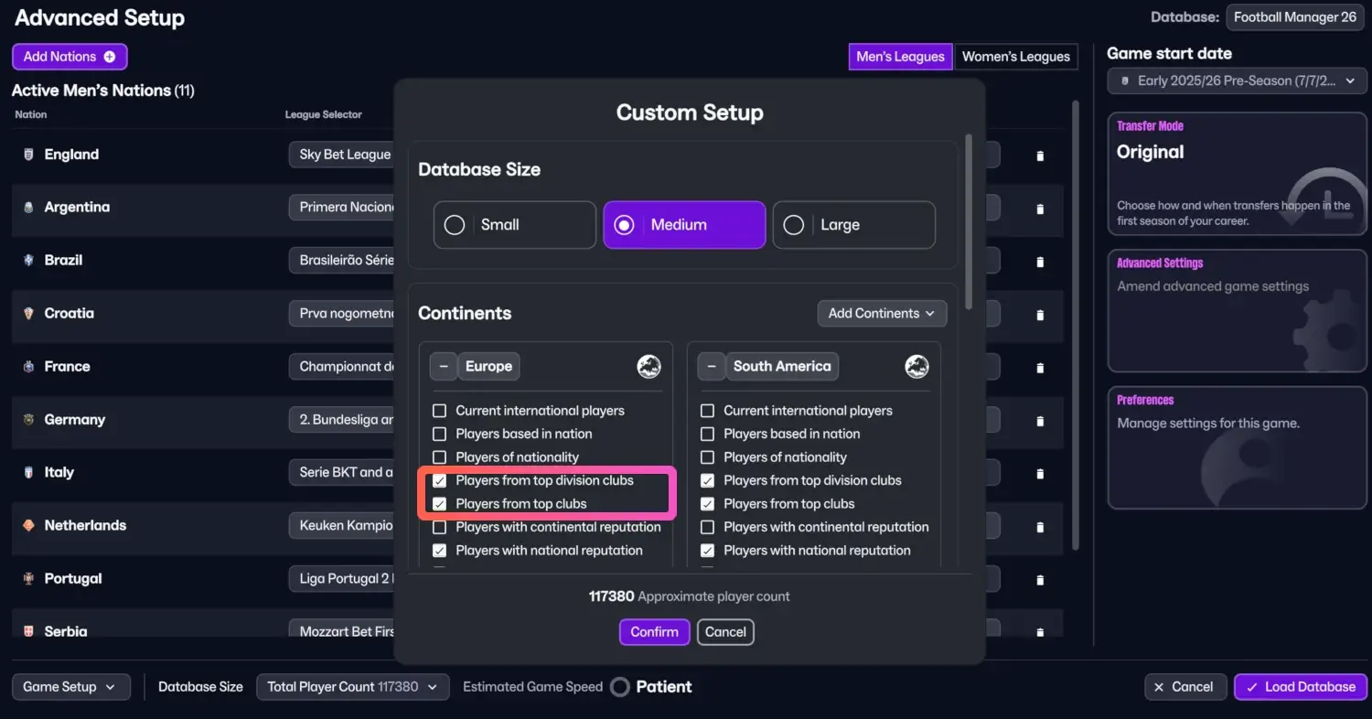Switch to the Men's Leagues tab
This screenshot has width=1372, height=719.
click(x=900, y=57)
